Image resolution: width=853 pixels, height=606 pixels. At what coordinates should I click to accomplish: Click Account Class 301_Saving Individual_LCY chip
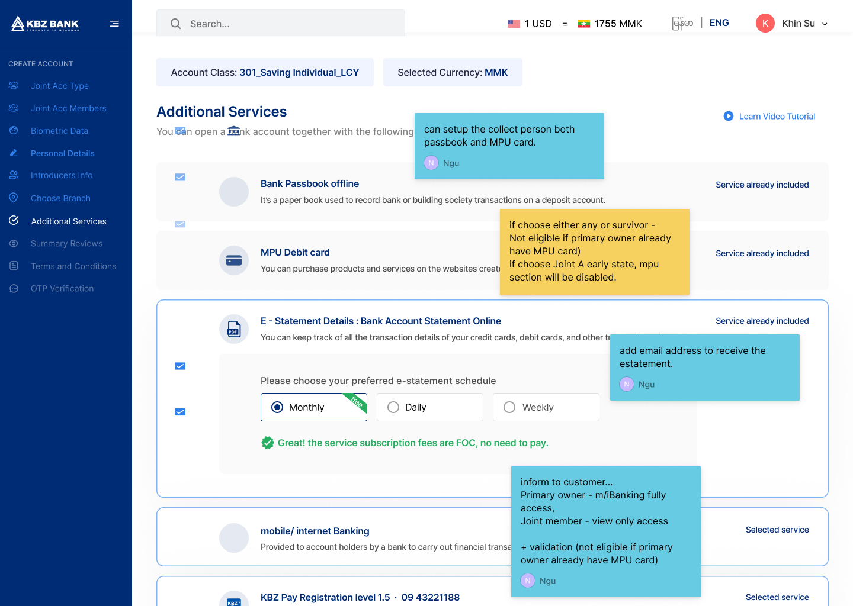[x=265, y=72]
